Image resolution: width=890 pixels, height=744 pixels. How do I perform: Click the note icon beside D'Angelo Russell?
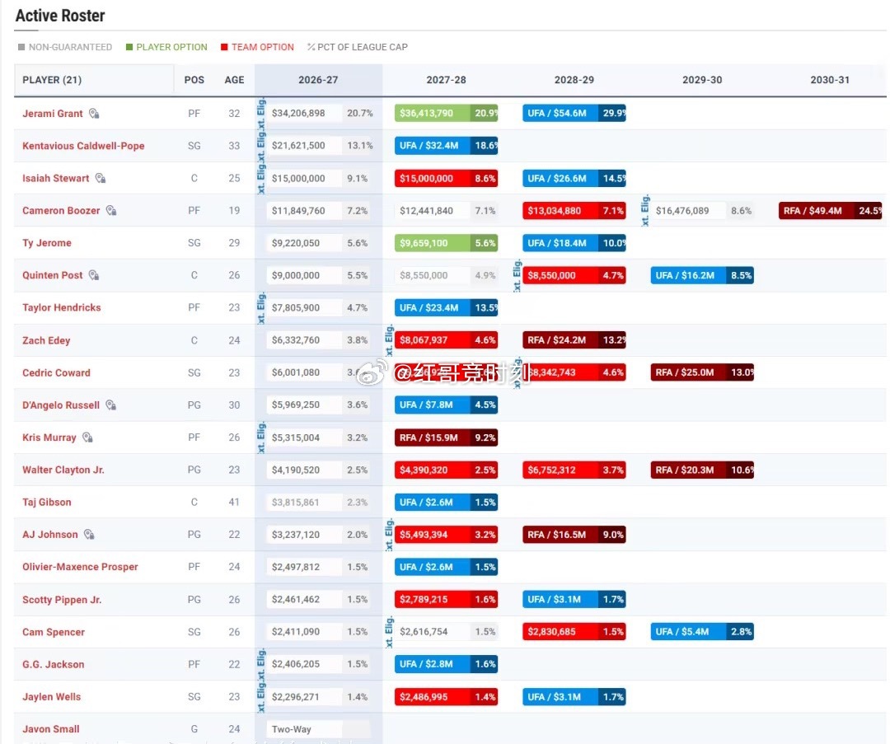[x=111, y=405]
